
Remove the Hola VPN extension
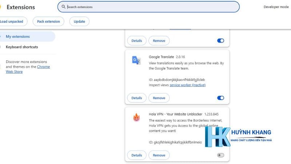pyautogui.click(x=159, y=155)
